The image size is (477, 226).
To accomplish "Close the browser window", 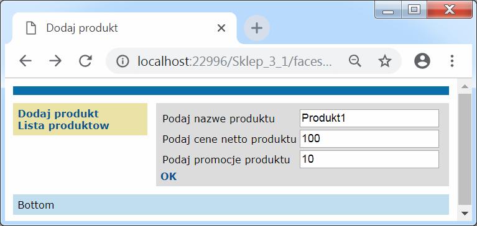I will (x=449, y=10).
